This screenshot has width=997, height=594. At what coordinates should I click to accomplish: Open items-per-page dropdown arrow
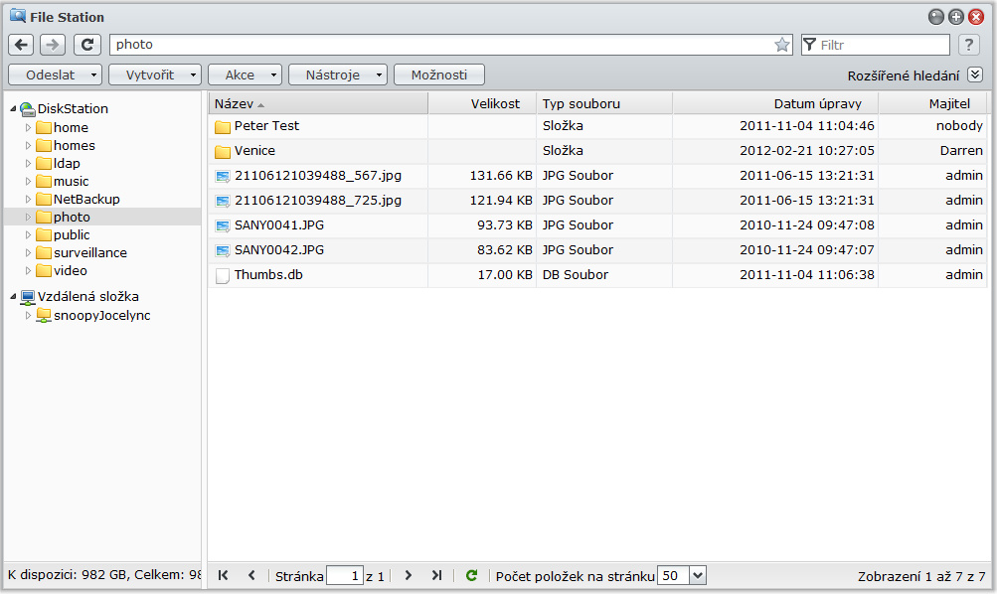[x=698, y=575]
